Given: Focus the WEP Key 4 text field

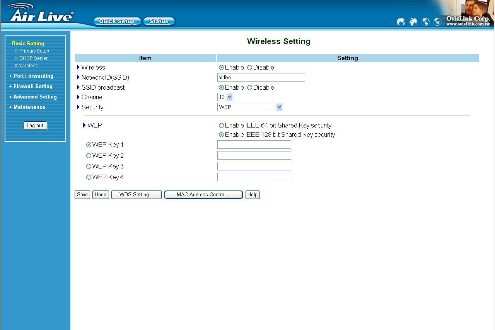Looking at the screenshot, I should point(254,177).
